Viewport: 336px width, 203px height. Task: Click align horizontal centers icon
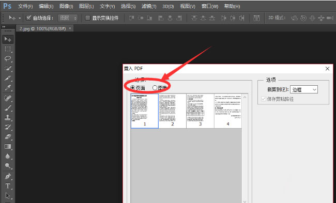click(170, 18)
